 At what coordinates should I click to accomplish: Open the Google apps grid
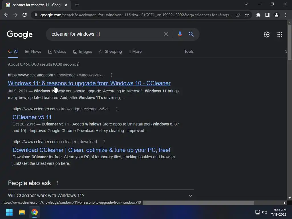(280, 35)
